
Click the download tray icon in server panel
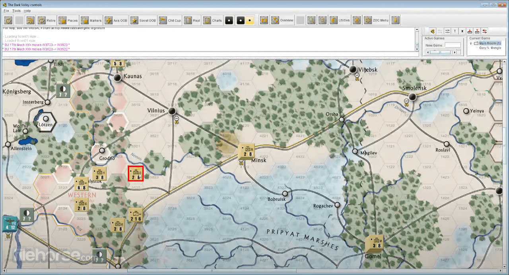point(470,31)
